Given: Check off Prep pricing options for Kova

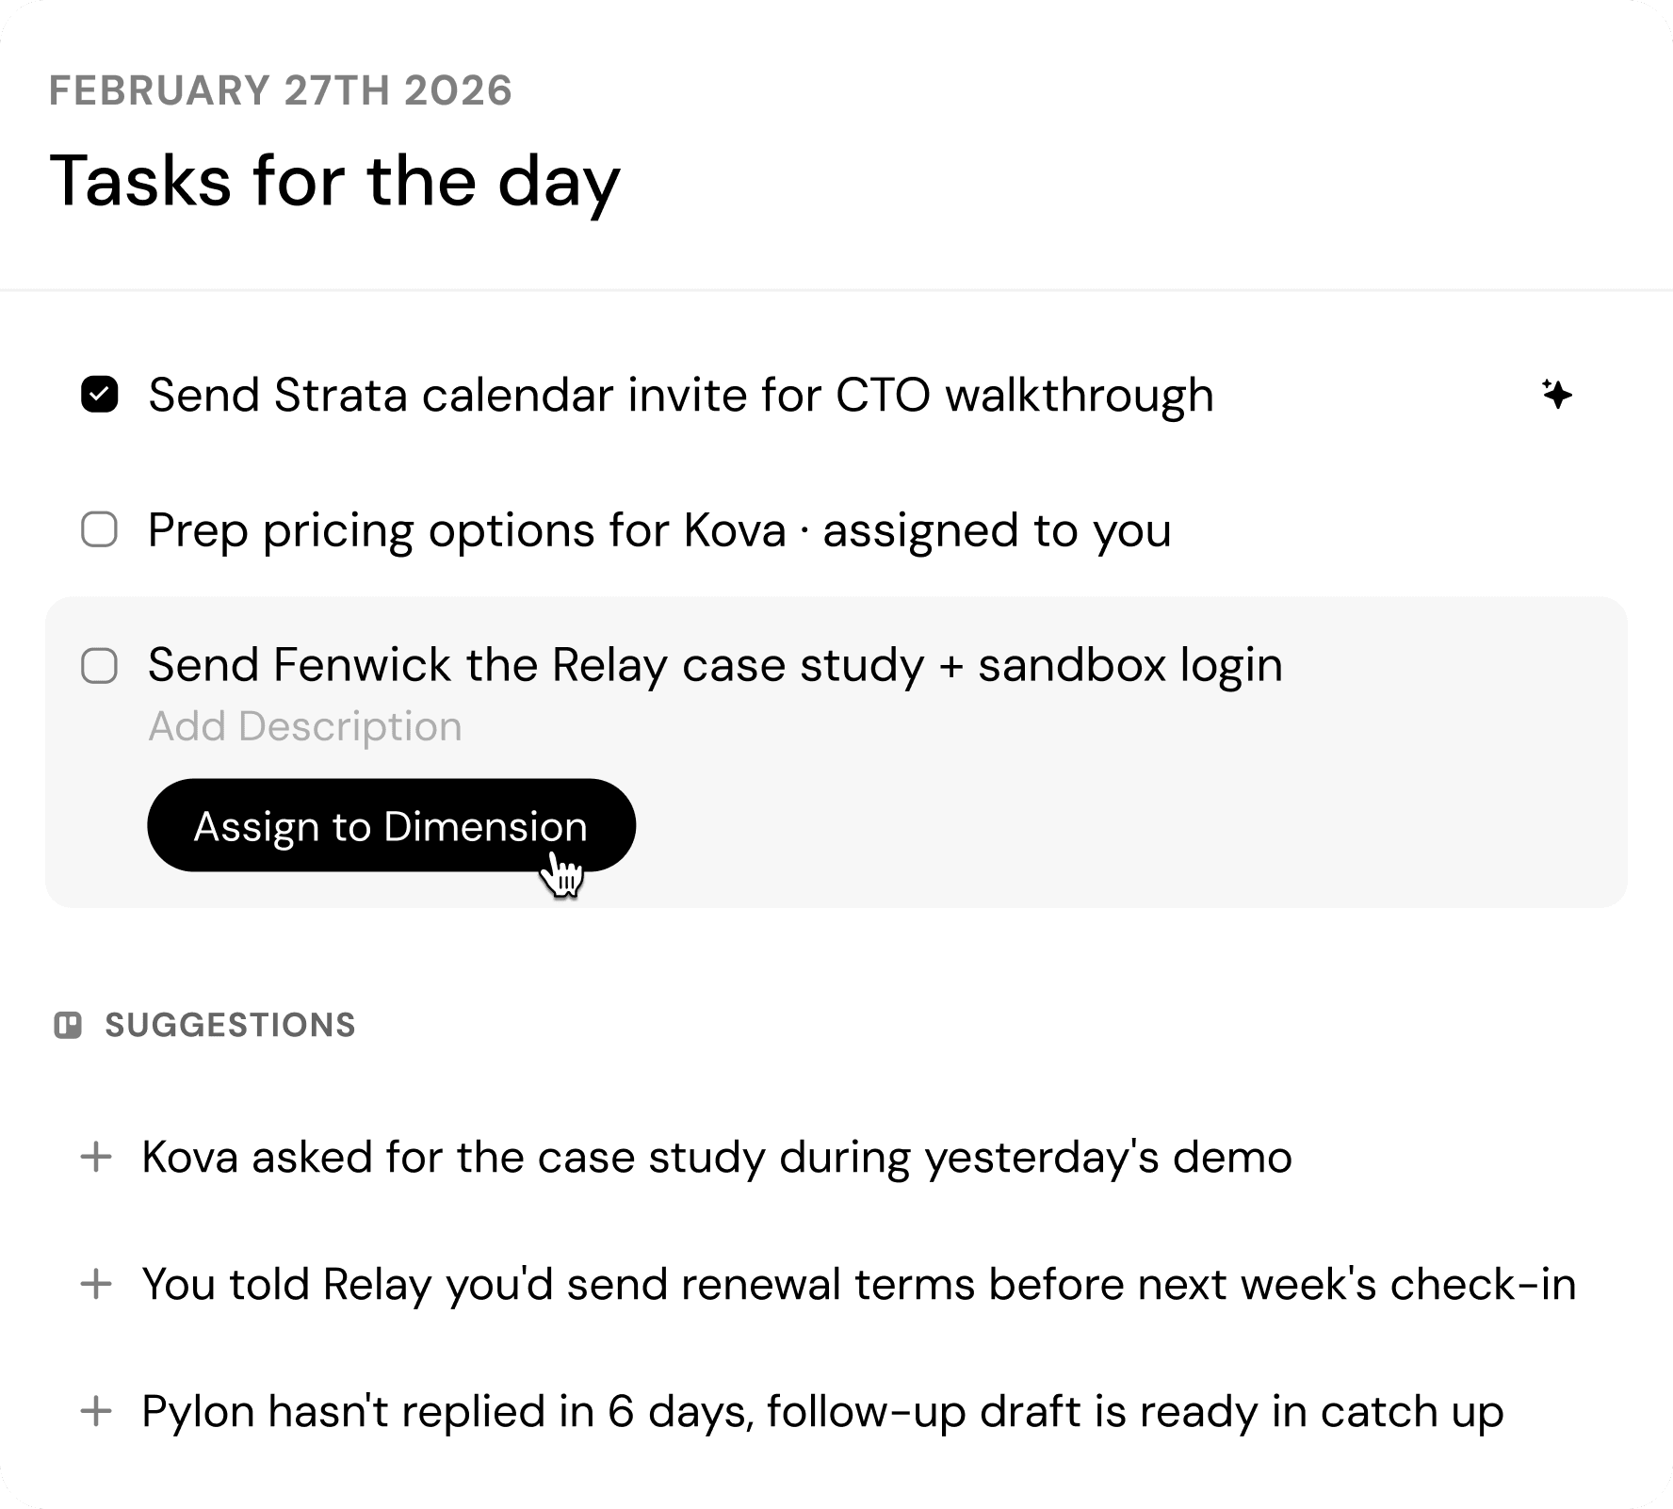Looking at the screenshot, I should [100, 530].
